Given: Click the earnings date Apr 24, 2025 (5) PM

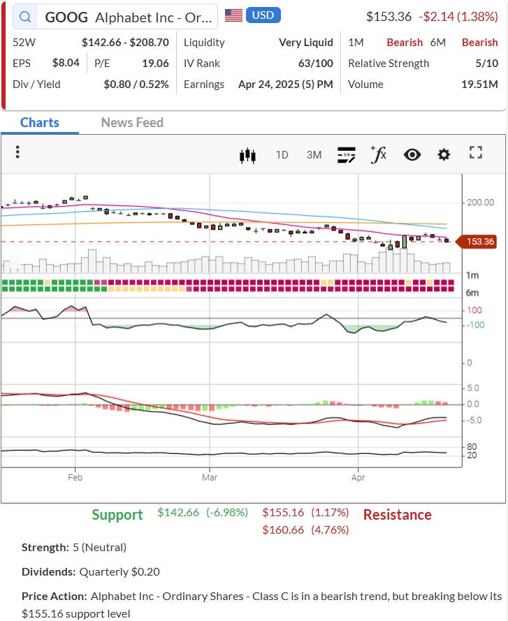Looking at the screenshot, I should coord(286,85).
